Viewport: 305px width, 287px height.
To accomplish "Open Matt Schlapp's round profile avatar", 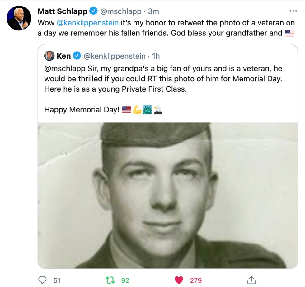I will coord(19,18).
